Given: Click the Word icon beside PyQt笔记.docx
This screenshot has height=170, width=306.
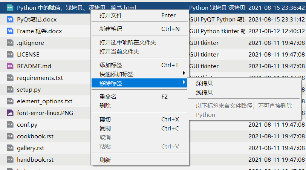Looking at the screenshot, I should [x=10, y=19].
